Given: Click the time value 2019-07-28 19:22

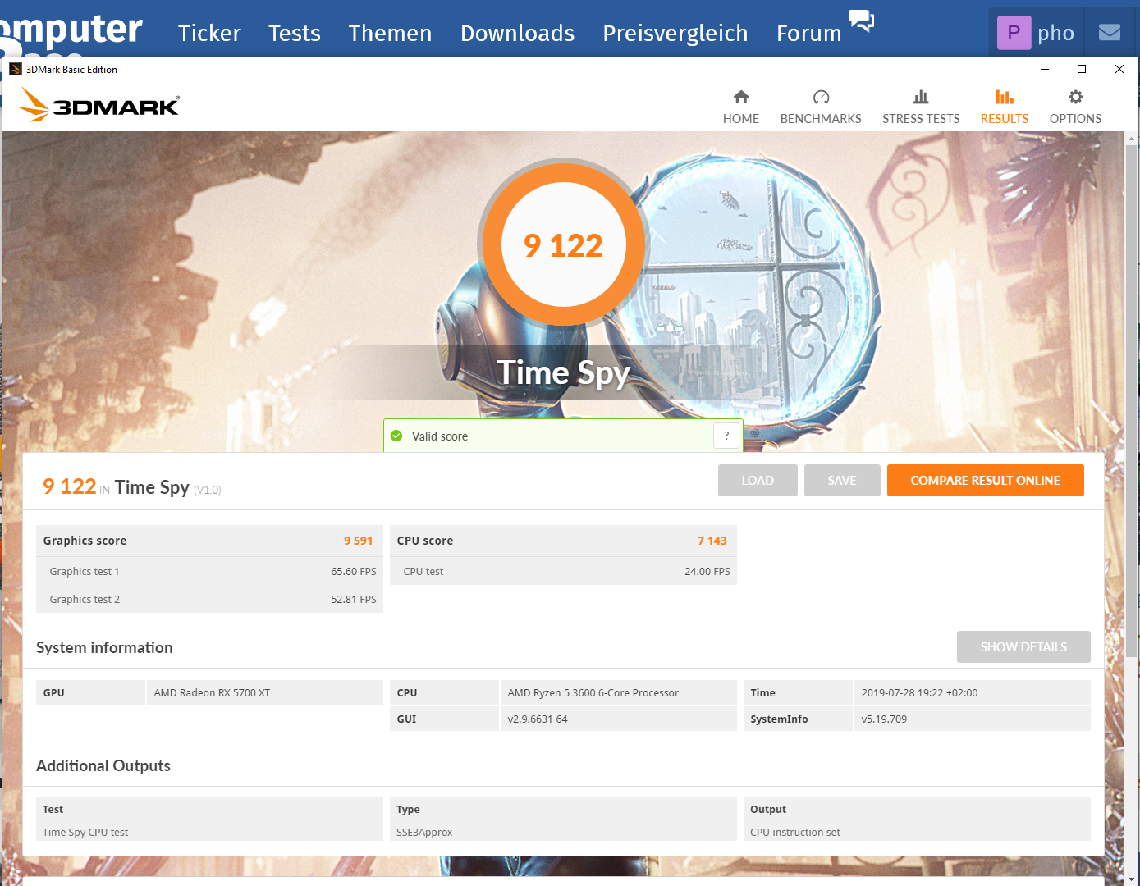Looking at the screenshot, I should [919, 692].
